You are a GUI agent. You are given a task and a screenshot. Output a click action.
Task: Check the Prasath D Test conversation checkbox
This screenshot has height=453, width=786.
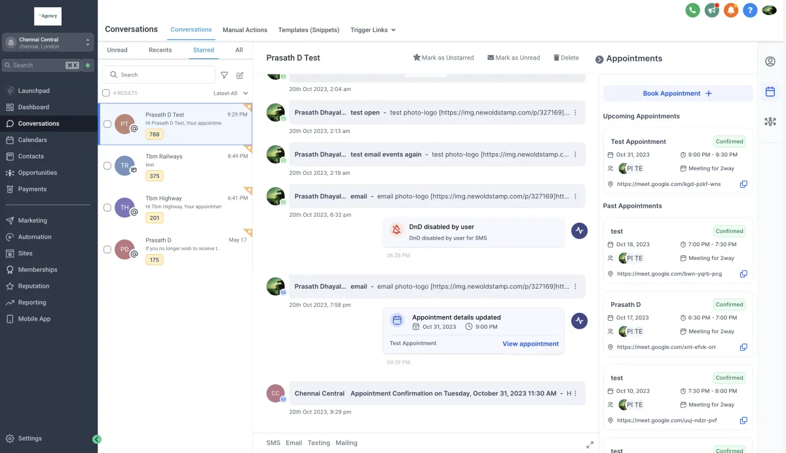(107, 124)
